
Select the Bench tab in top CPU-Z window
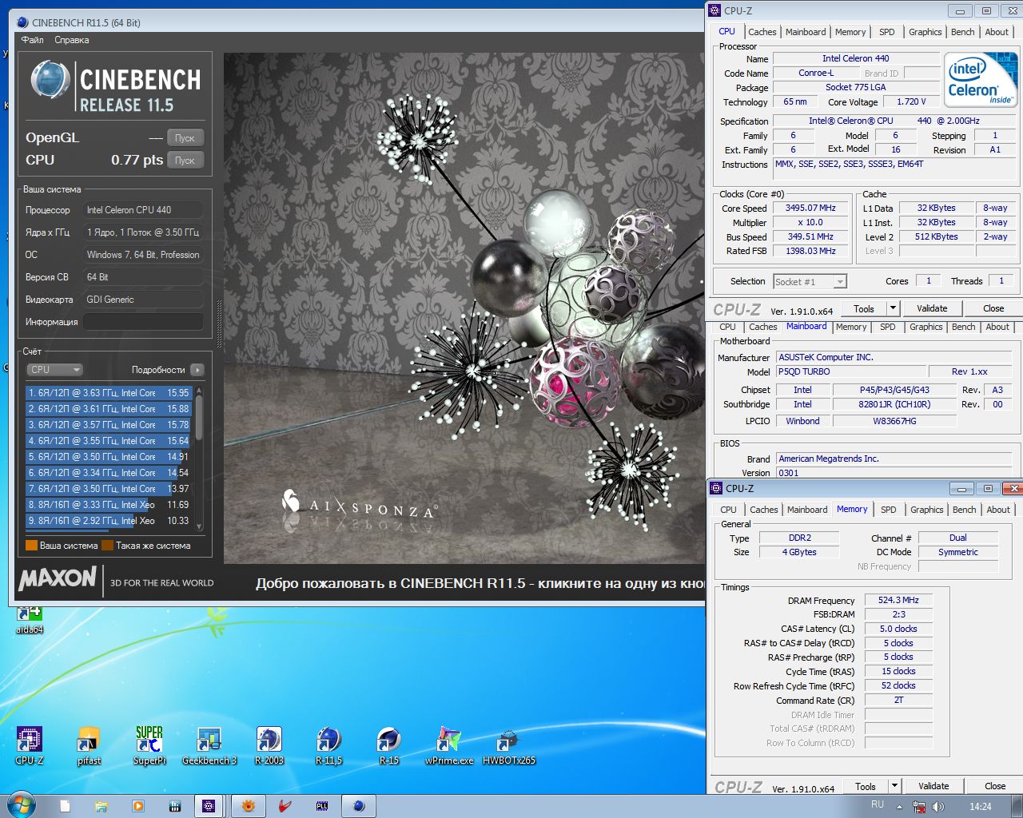(962, 32)
